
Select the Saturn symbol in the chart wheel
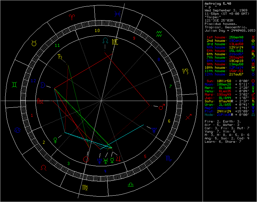click(x=60, y=57)
